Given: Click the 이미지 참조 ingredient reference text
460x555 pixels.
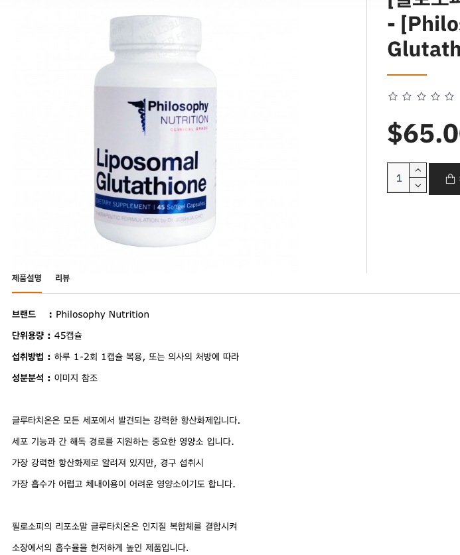Looking at the screenshot, I should coord(76,378).
